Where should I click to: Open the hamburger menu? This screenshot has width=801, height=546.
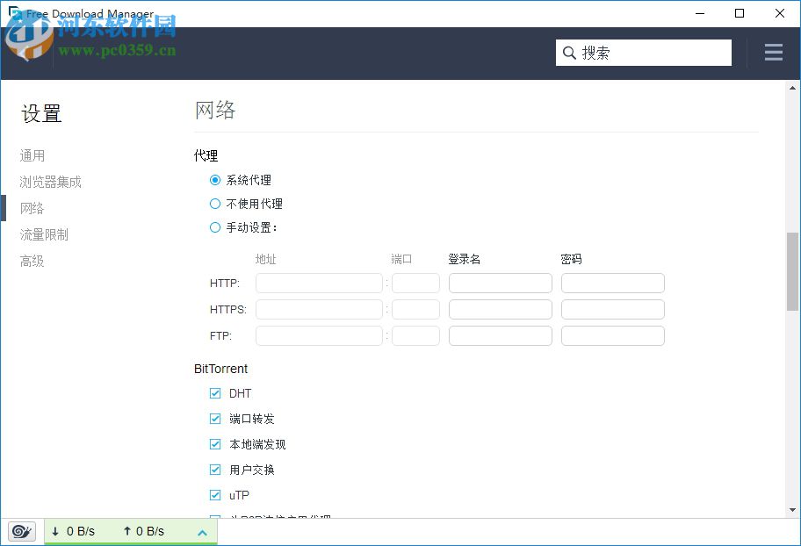[x=773, y=52]
